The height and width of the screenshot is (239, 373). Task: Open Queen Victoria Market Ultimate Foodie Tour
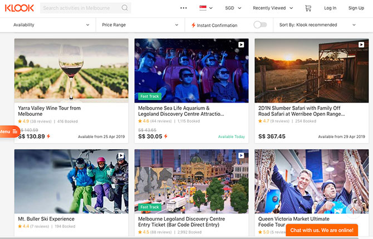click(x=294, y=222)
